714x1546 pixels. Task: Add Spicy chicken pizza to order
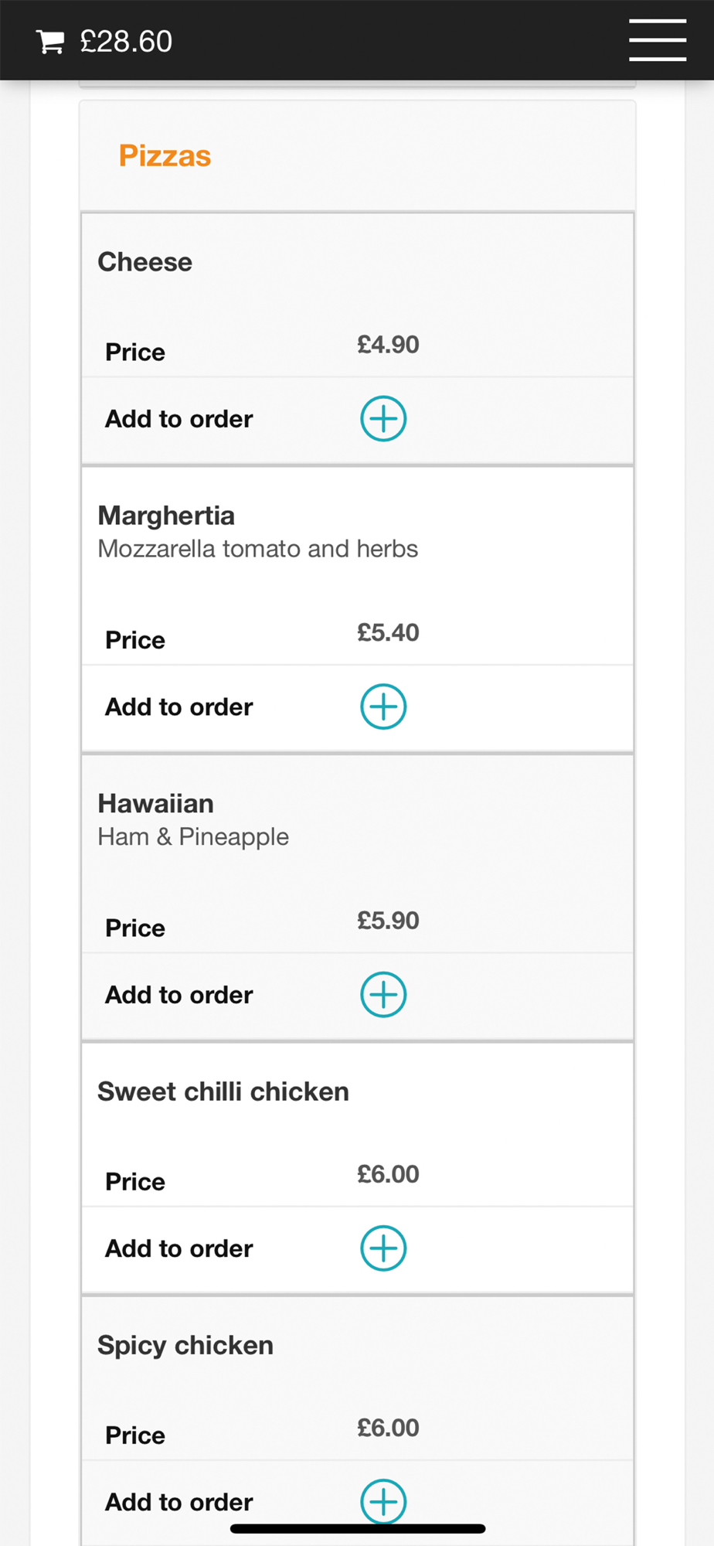[x=383, y=1502]
